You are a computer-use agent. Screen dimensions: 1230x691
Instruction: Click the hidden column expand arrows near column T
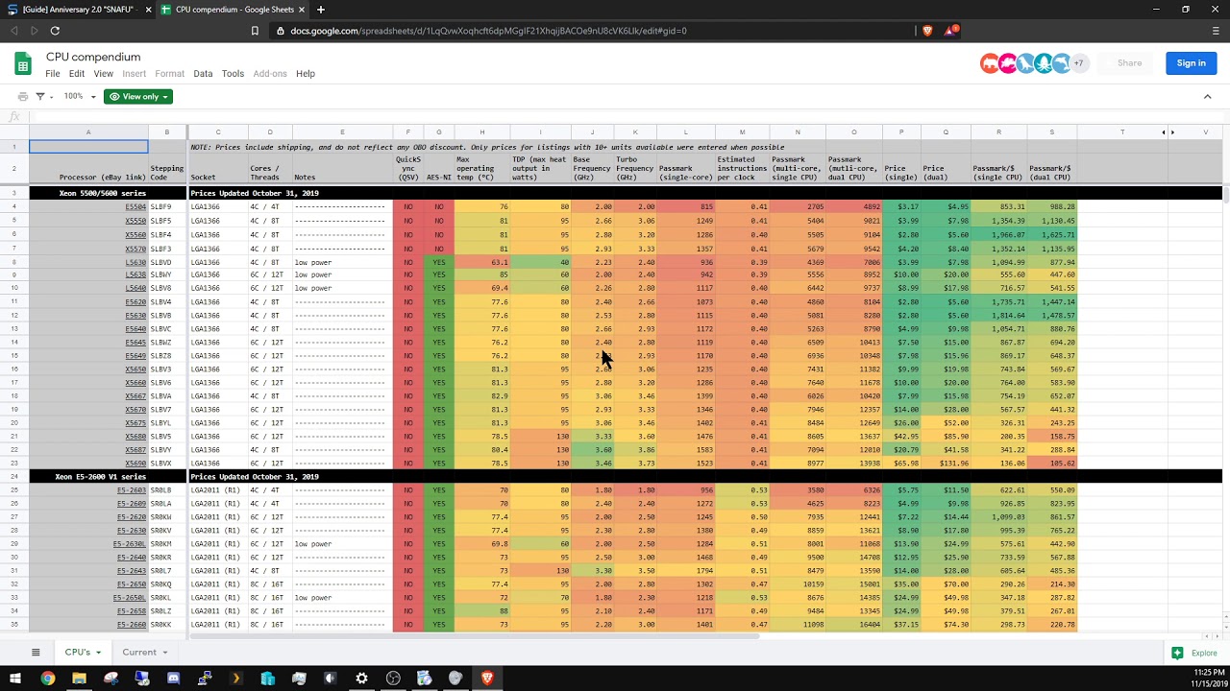pyautogui.click(x=1168, y=132)
